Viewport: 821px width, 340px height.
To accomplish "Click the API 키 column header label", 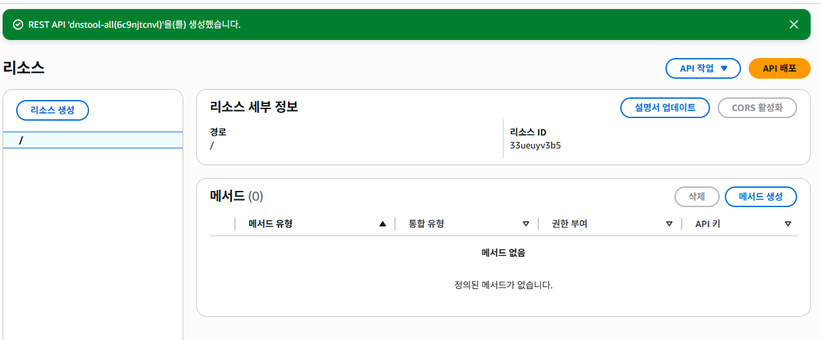I will pos(707,224).
